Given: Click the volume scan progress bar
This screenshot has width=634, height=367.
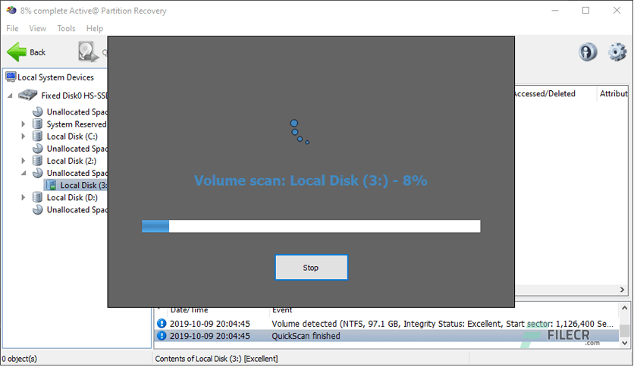Looking at the screenshot, I should click(311, 226).
